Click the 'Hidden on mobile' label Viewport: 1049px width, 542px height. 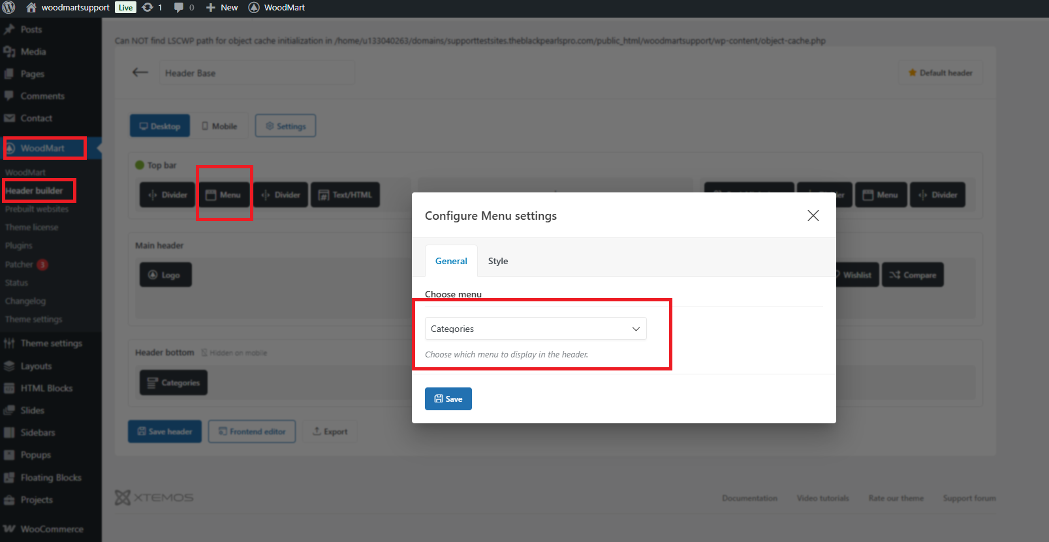(x=238, y=353)
